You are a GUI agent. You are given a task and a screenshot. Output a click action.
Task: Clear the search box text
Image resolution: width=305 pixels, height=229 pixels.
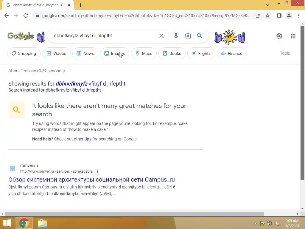(x=161, y=36)
